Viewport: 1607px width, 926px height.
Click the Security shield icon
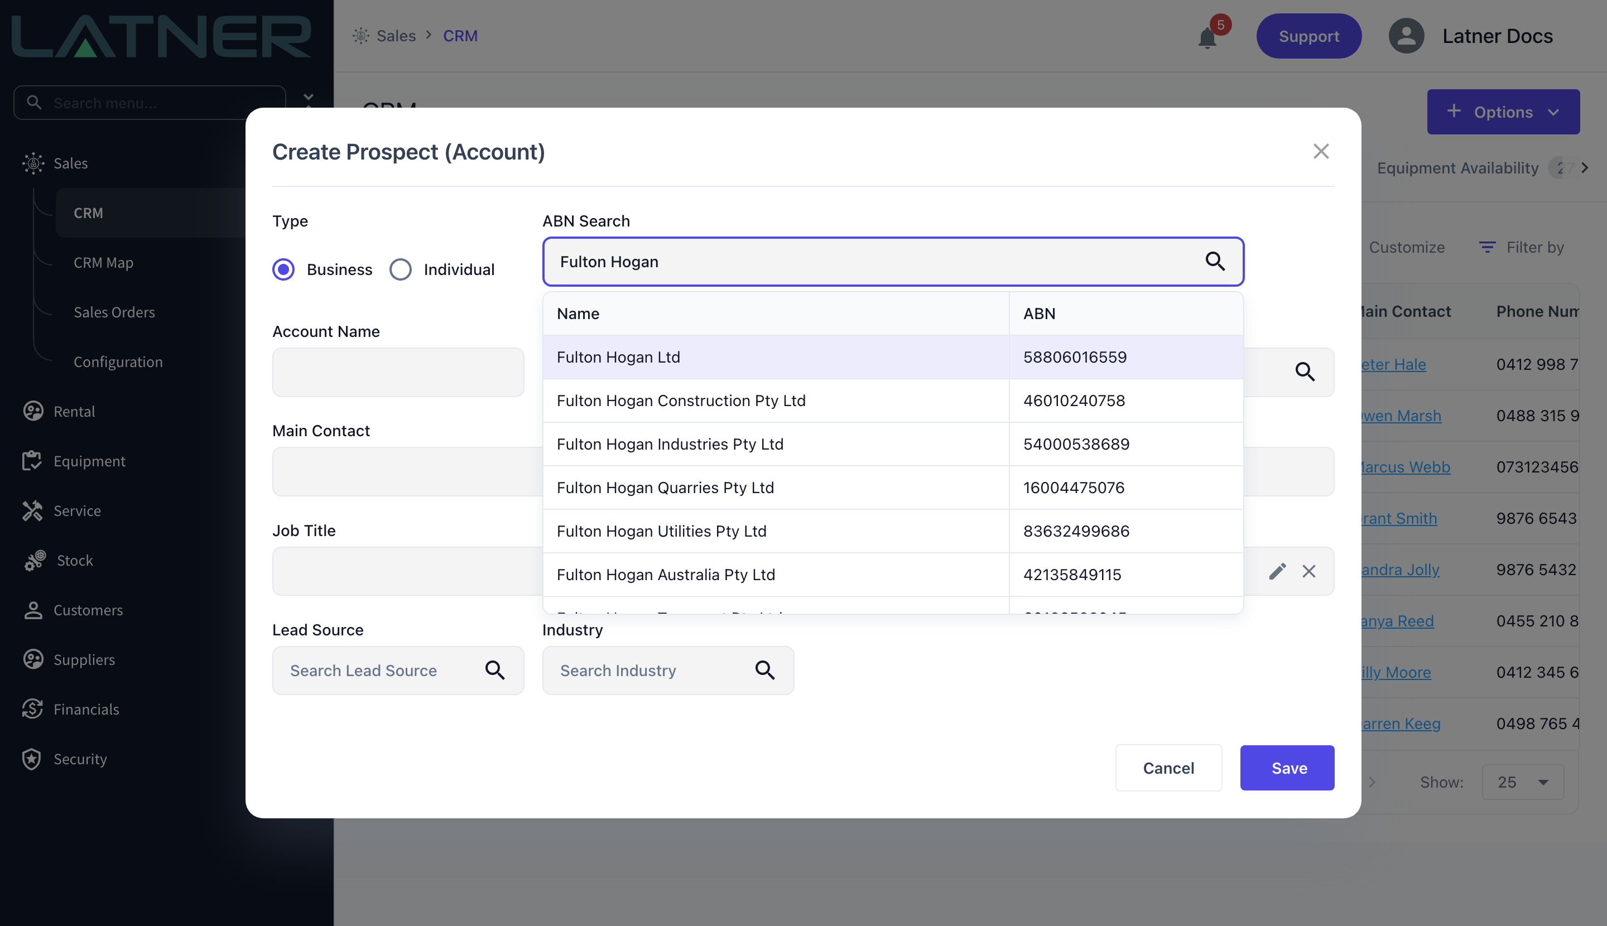(32, 759)
